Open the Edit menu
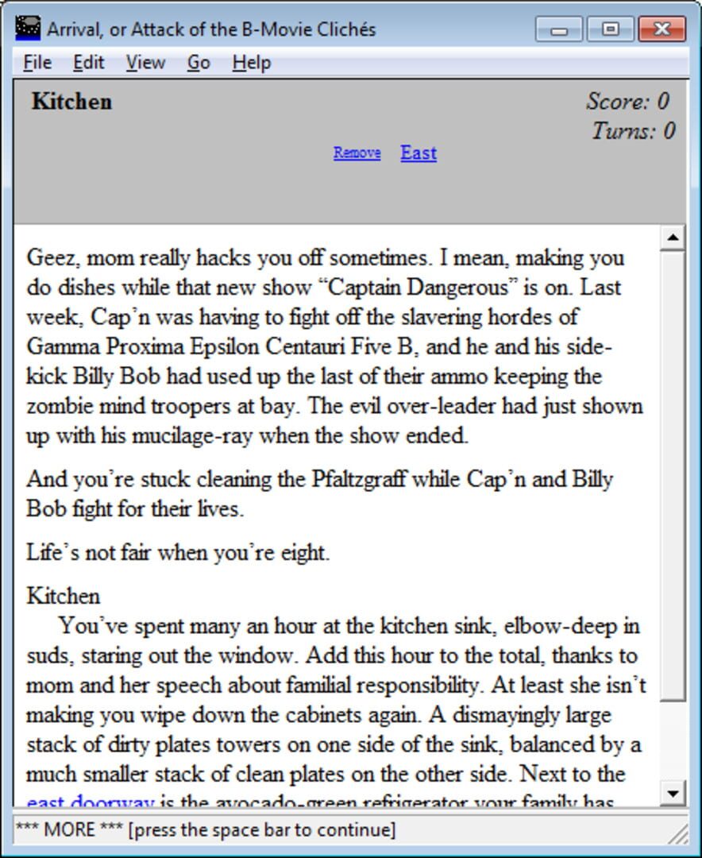702x858 pixels. click(88, 62)
